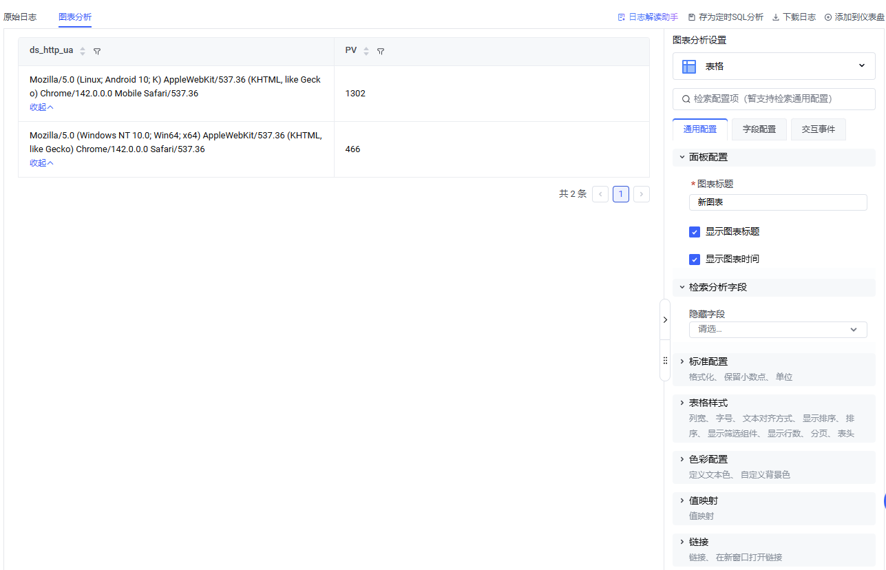Click 下载日志 download option
Screen dimensions: 886x570
tap(794, 17)
